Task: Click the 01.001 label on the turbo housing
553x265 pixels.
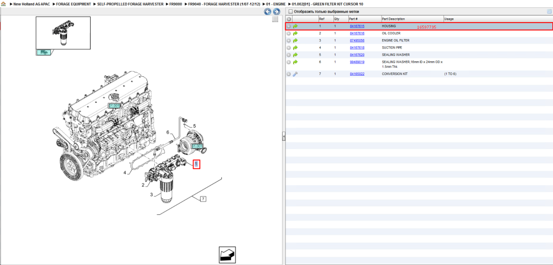Action: pyautogui.click(x=197, y=146)
